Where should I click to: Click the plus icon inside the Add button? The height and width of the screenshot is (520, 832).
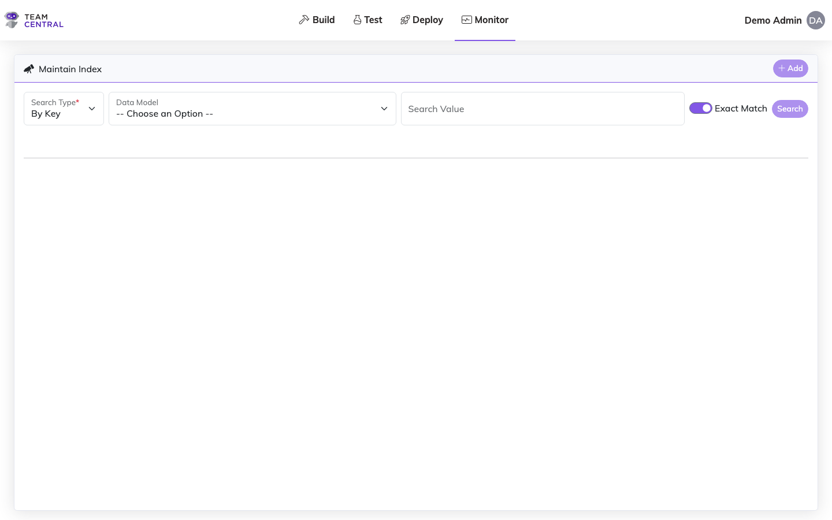tap(782, 68)
